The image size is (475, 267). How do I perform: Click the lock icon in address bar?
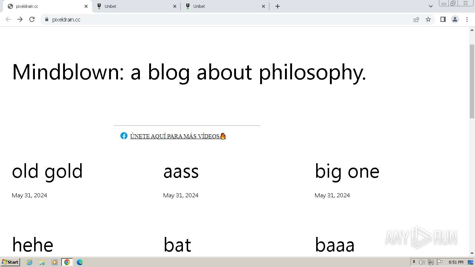coord(46,19)
